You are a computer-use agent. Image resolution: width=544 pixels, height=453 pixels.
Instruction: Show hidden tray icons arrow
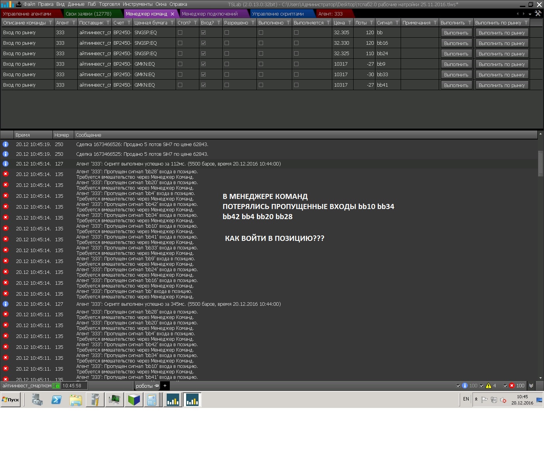(x=476, y=399)
